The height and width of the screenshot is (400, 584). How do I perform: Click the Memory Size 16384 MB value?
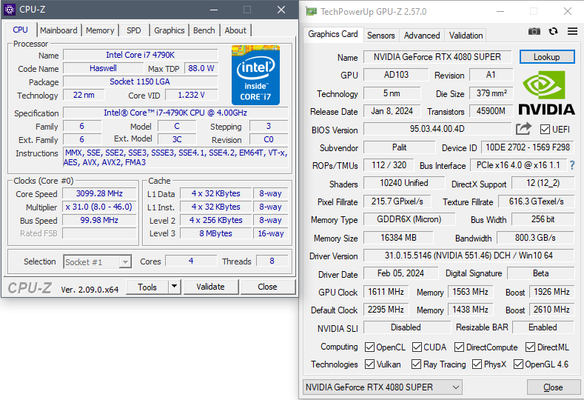point(398,238)
